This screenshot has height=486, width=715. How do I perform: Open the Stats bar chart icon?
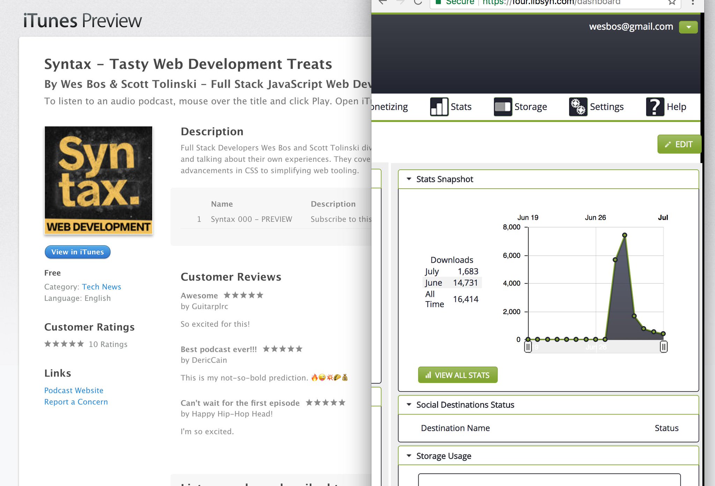tap(439, 107)
